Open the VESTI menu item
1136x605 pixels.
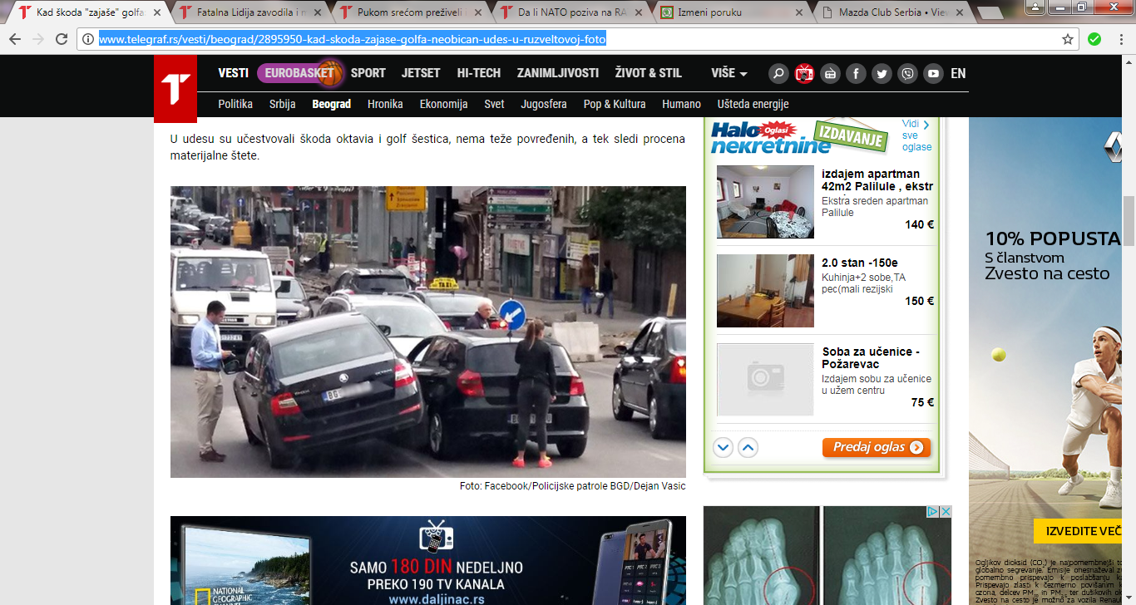[234, 73]
